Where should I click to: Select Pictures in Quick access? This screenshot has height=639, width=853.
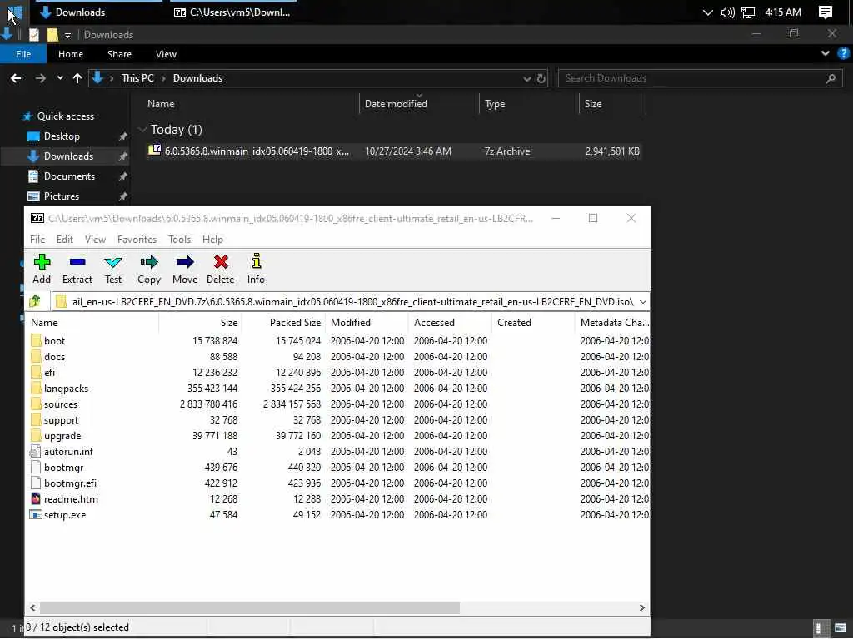tap(61, 196)
